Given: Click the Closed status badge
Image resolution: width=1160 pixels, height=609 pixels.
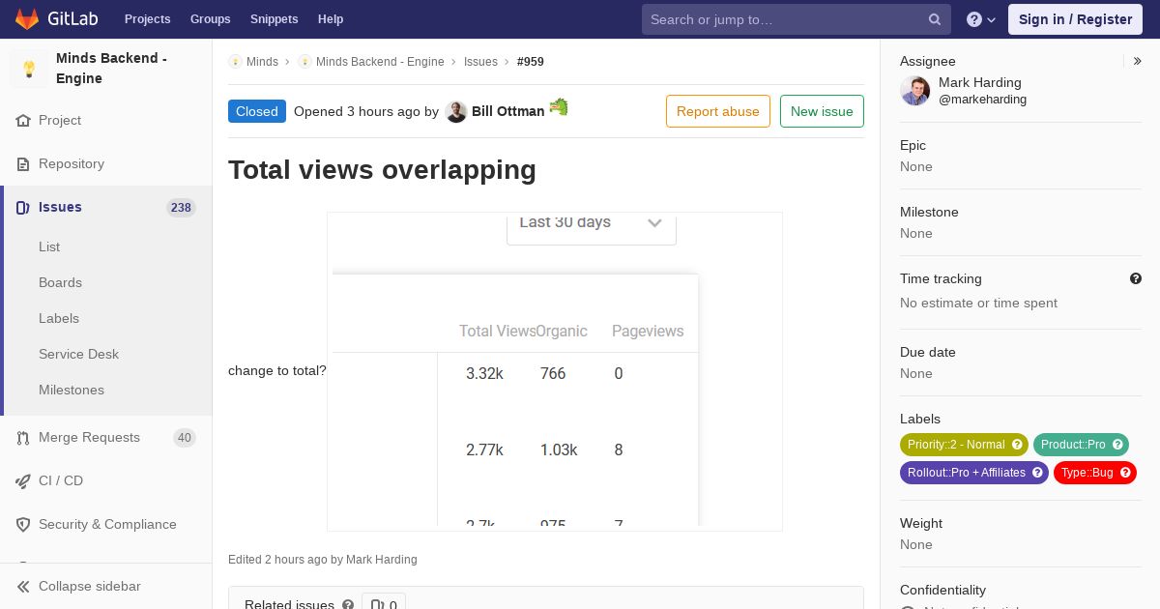Looking at the screenshot, I should (257, 111).
